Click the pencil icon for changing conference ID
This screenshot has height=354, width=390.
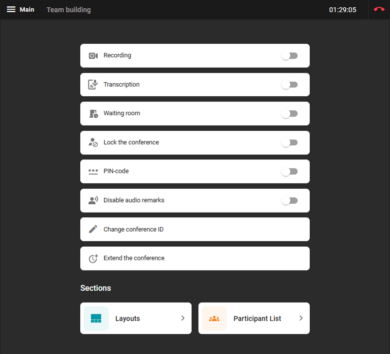93,229
